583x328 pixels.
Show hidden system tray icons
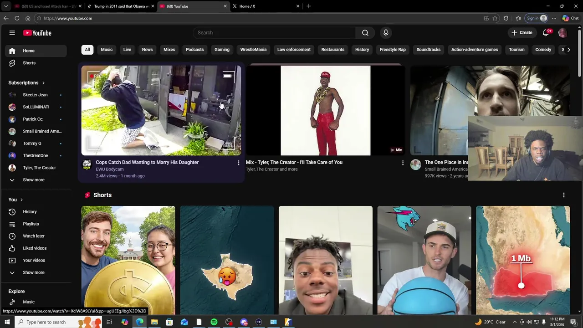click(x=515, y=322)
